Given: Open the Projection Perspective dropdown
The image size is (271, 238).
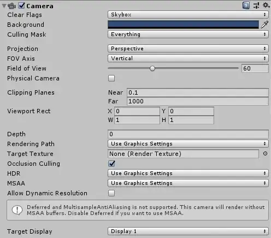Looking at the screenshot, I should pos(188,49).
